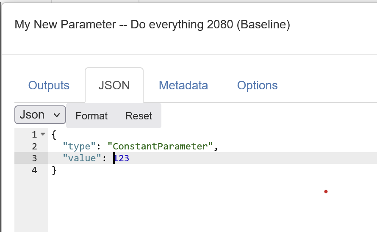The width and height of the screenshot is (377, 232).
Task: Click the red dot in the editor area
Action: [326, 191]
